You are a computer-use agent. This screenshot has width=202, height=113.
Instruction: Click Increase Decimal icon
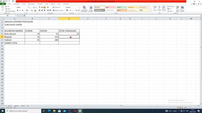pos(76,10)
